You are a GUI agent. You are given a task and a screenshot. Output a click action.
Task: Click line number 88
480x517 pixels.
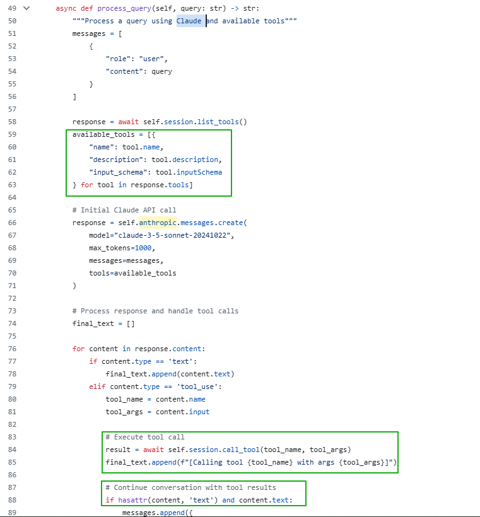coord(12,500)
